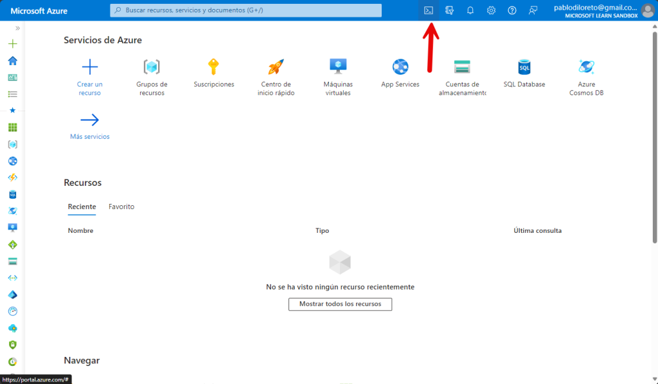
Task: Open Grupos de recursos service
Action: click(x=152, y=77)
